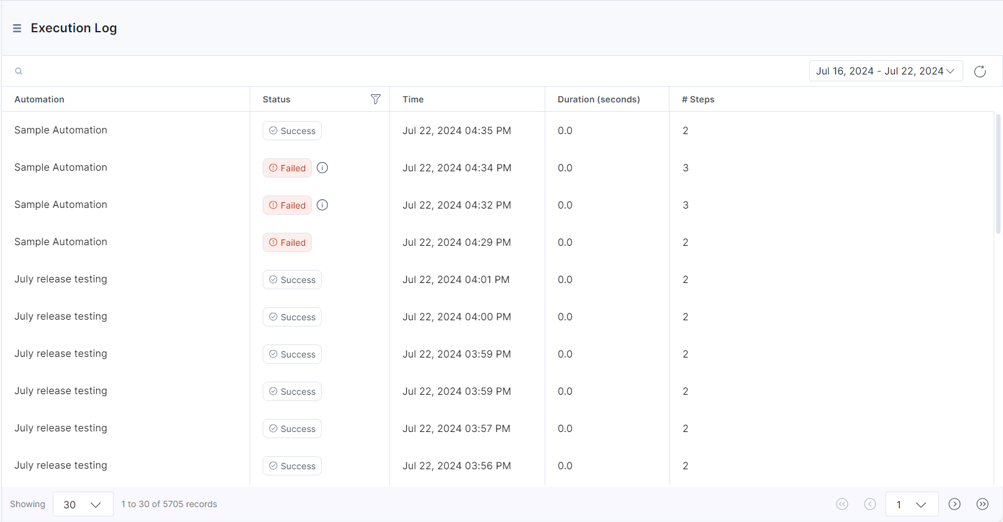Open the date range picker dropdown

coord(885,71)
